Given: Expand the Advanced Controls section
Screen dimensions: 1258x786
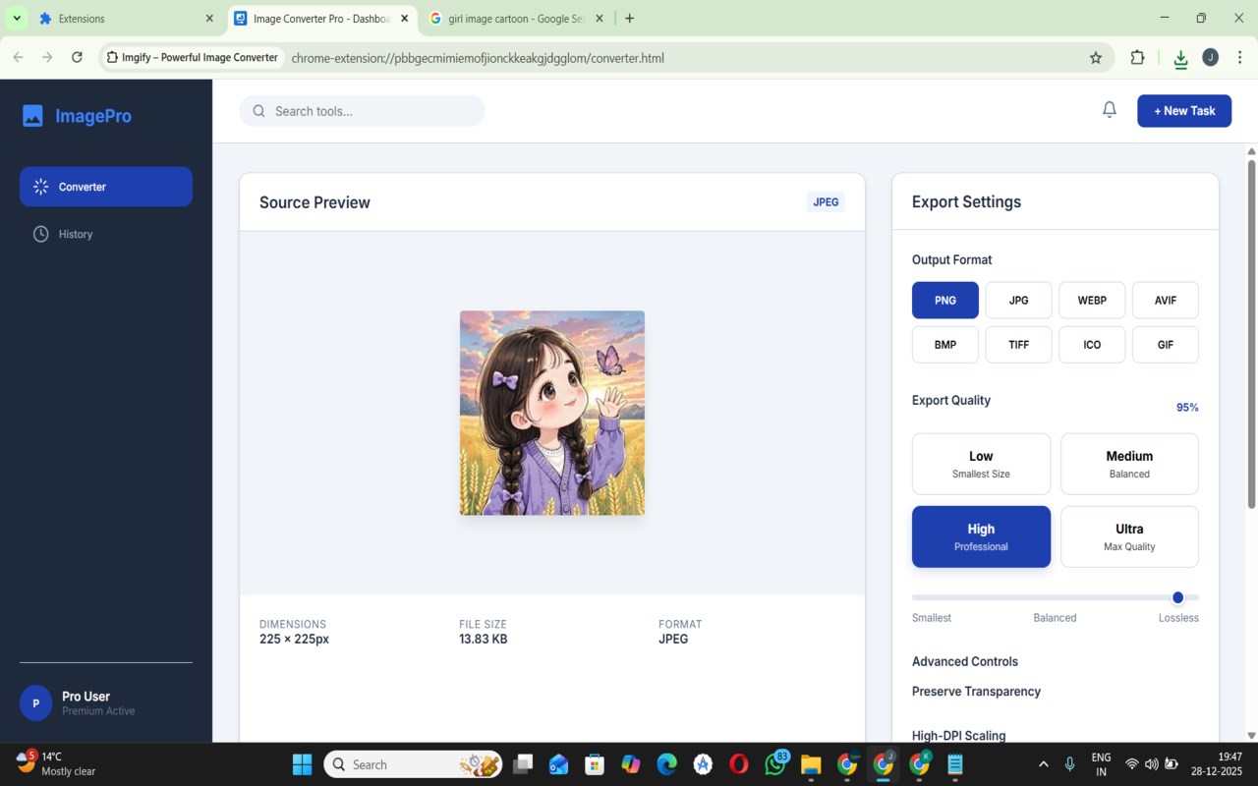Looking at the screenshot, I should point(964,661).
